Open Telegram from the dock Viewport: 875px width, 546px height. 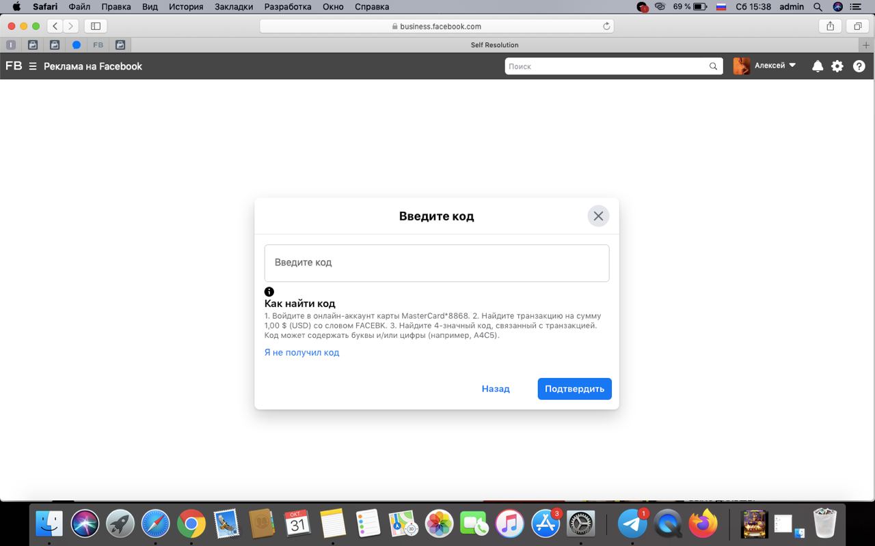click(x=632, y=524)
